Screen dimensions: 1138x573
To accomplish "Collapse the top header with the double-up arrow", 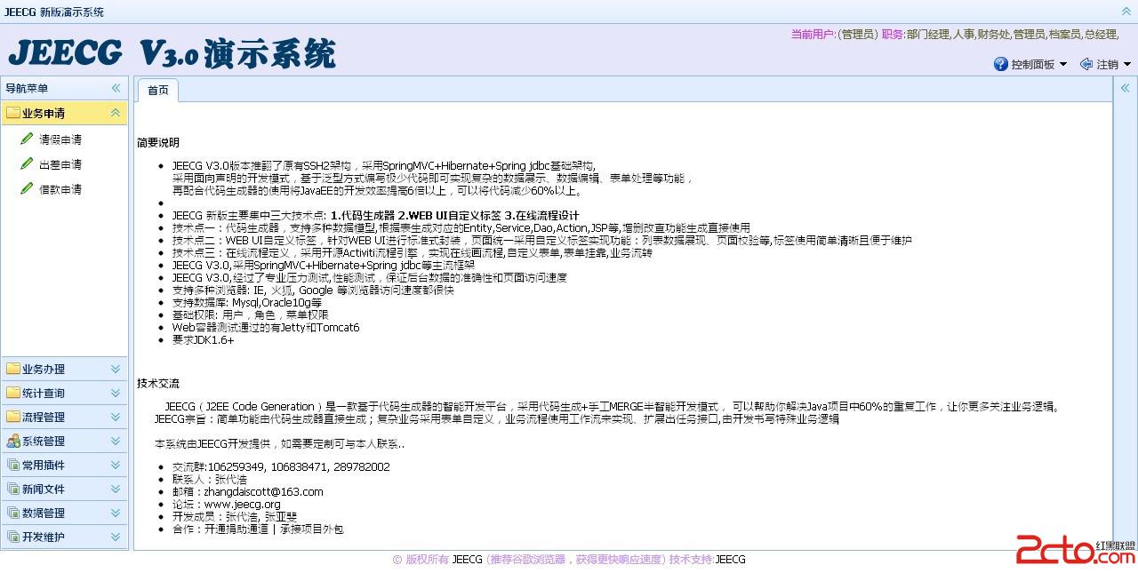I will pyautogui.click(x=1126, y=12).
